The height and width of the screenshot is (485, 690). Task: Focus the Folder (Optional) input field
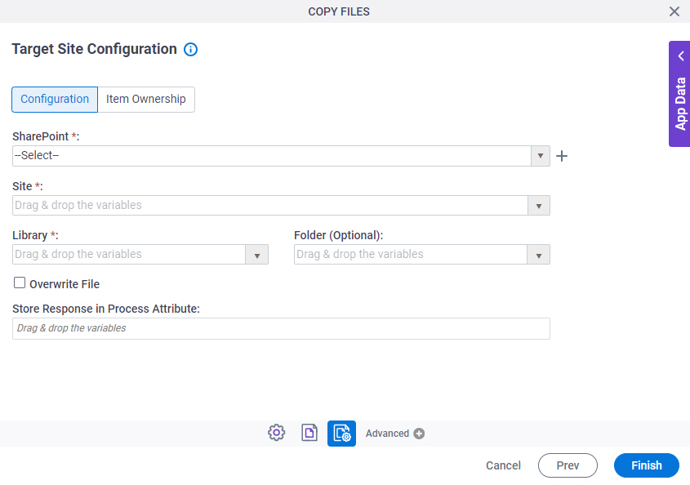pyautogui.click(x=411, y=255)
